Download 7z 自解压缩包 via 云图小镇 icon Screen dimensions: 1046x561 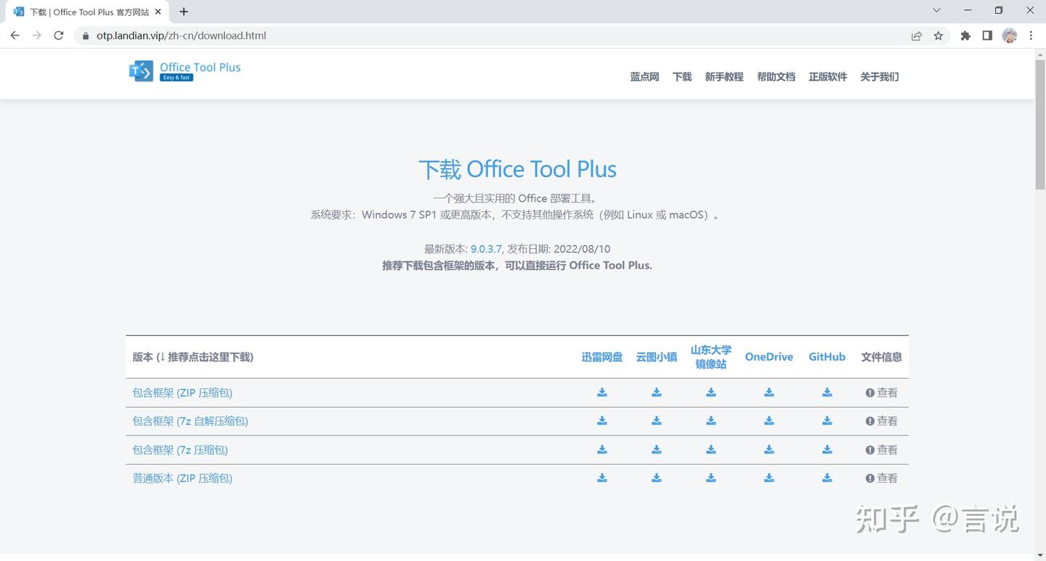tap(656, 420)
